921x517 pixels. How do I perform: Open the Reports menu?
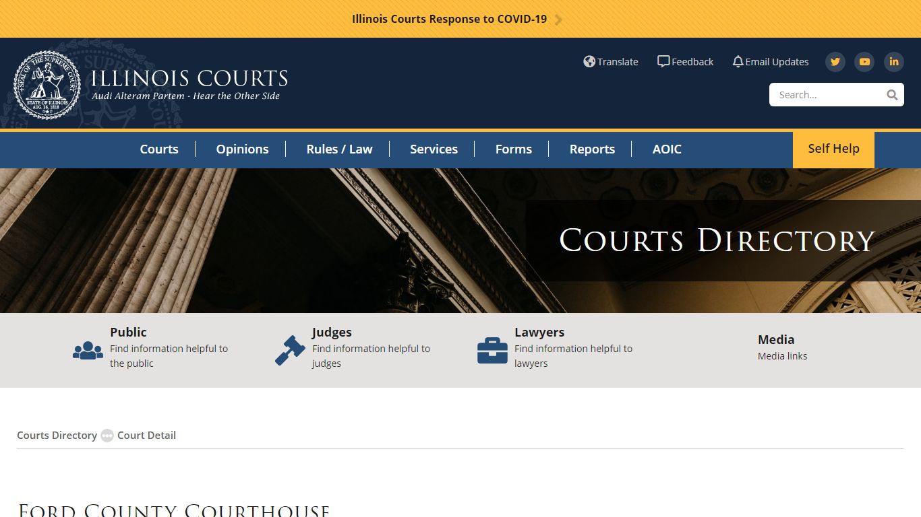pyautogui.click(x=592, y=149)
